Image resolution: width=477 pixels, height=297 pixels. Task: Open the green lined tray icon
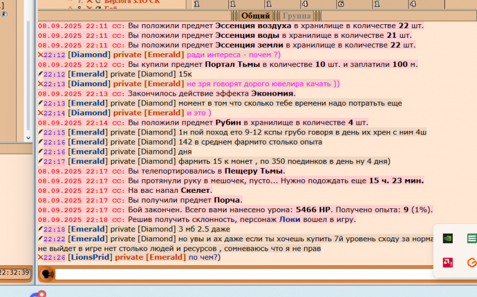pos(471,238)
